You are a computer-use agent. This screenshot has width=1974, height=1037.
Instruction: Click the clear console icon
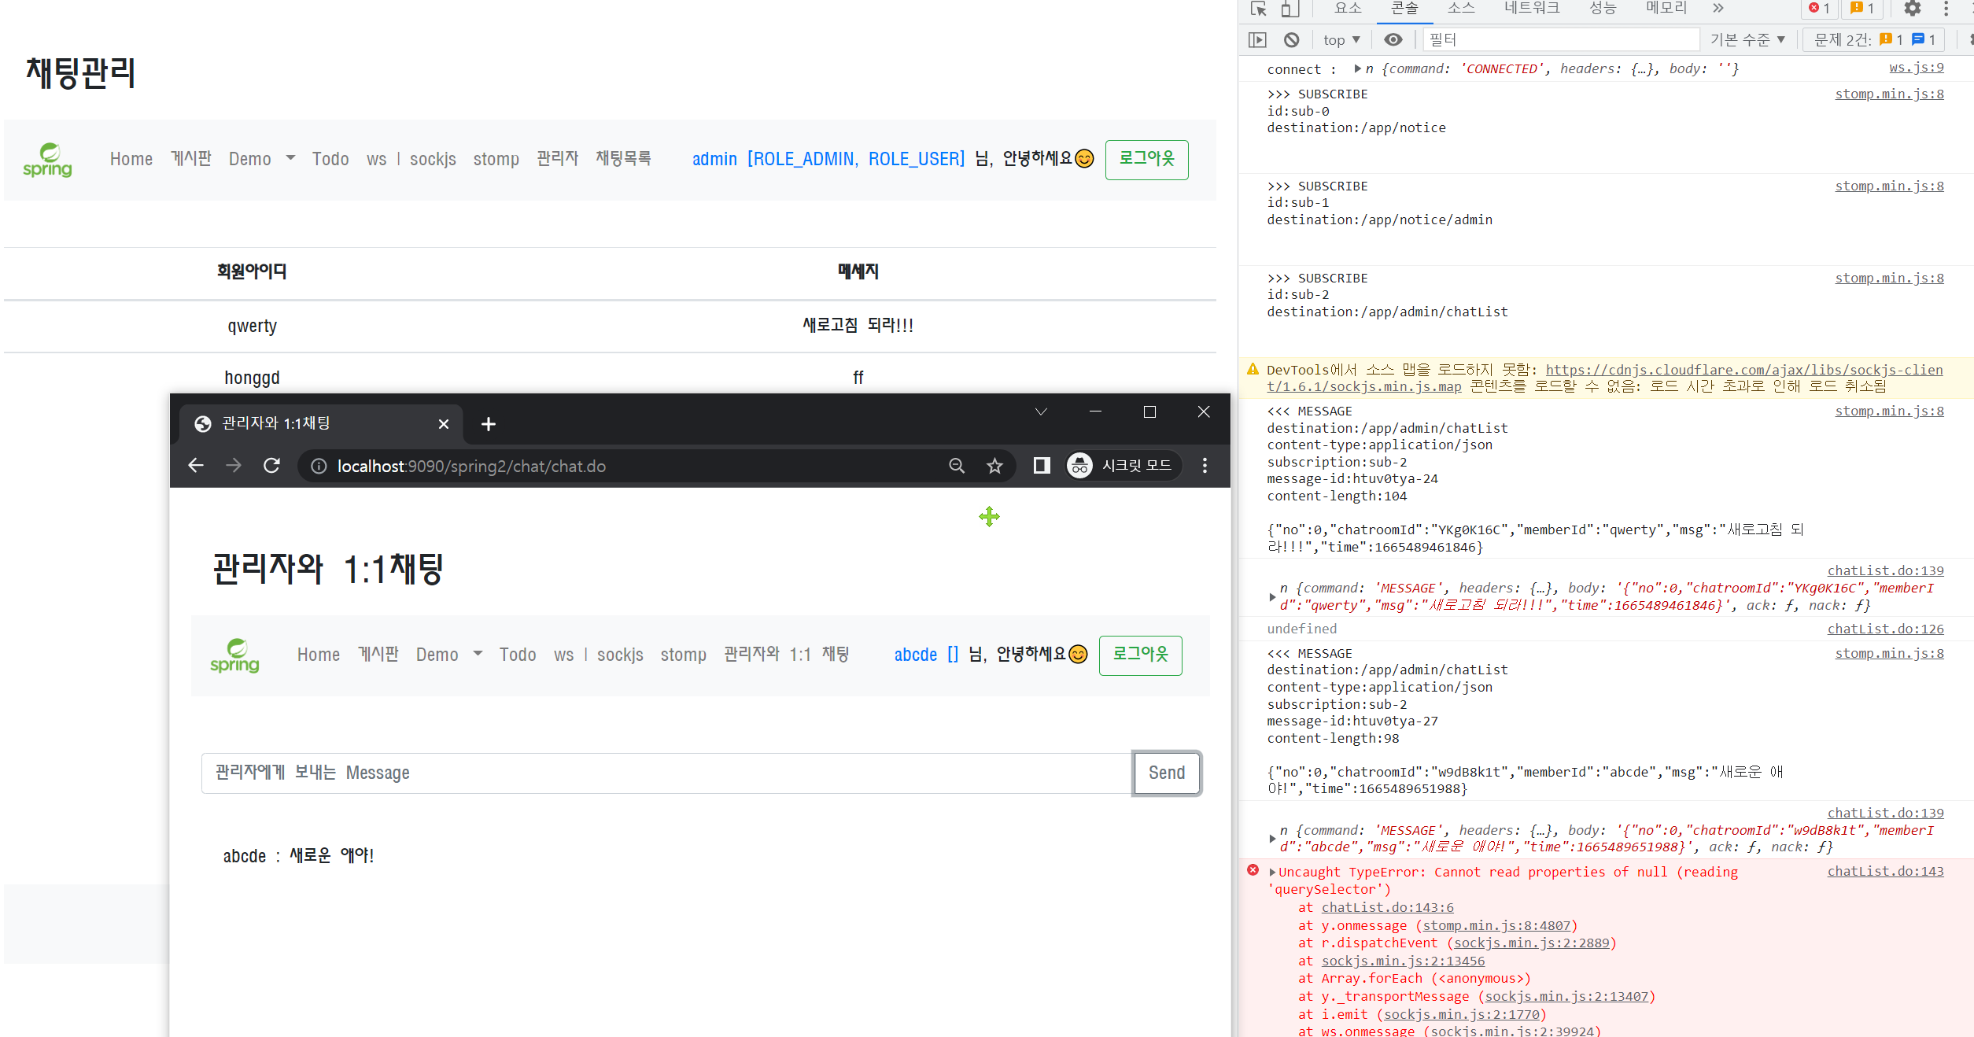(1291, 39)
